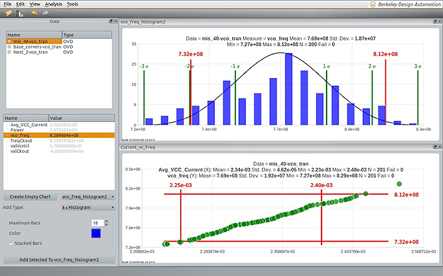Viewport: 443px width, 276px height.
Task: Click the bar chart toolbar icon
Action: click(x=20, y=13)
